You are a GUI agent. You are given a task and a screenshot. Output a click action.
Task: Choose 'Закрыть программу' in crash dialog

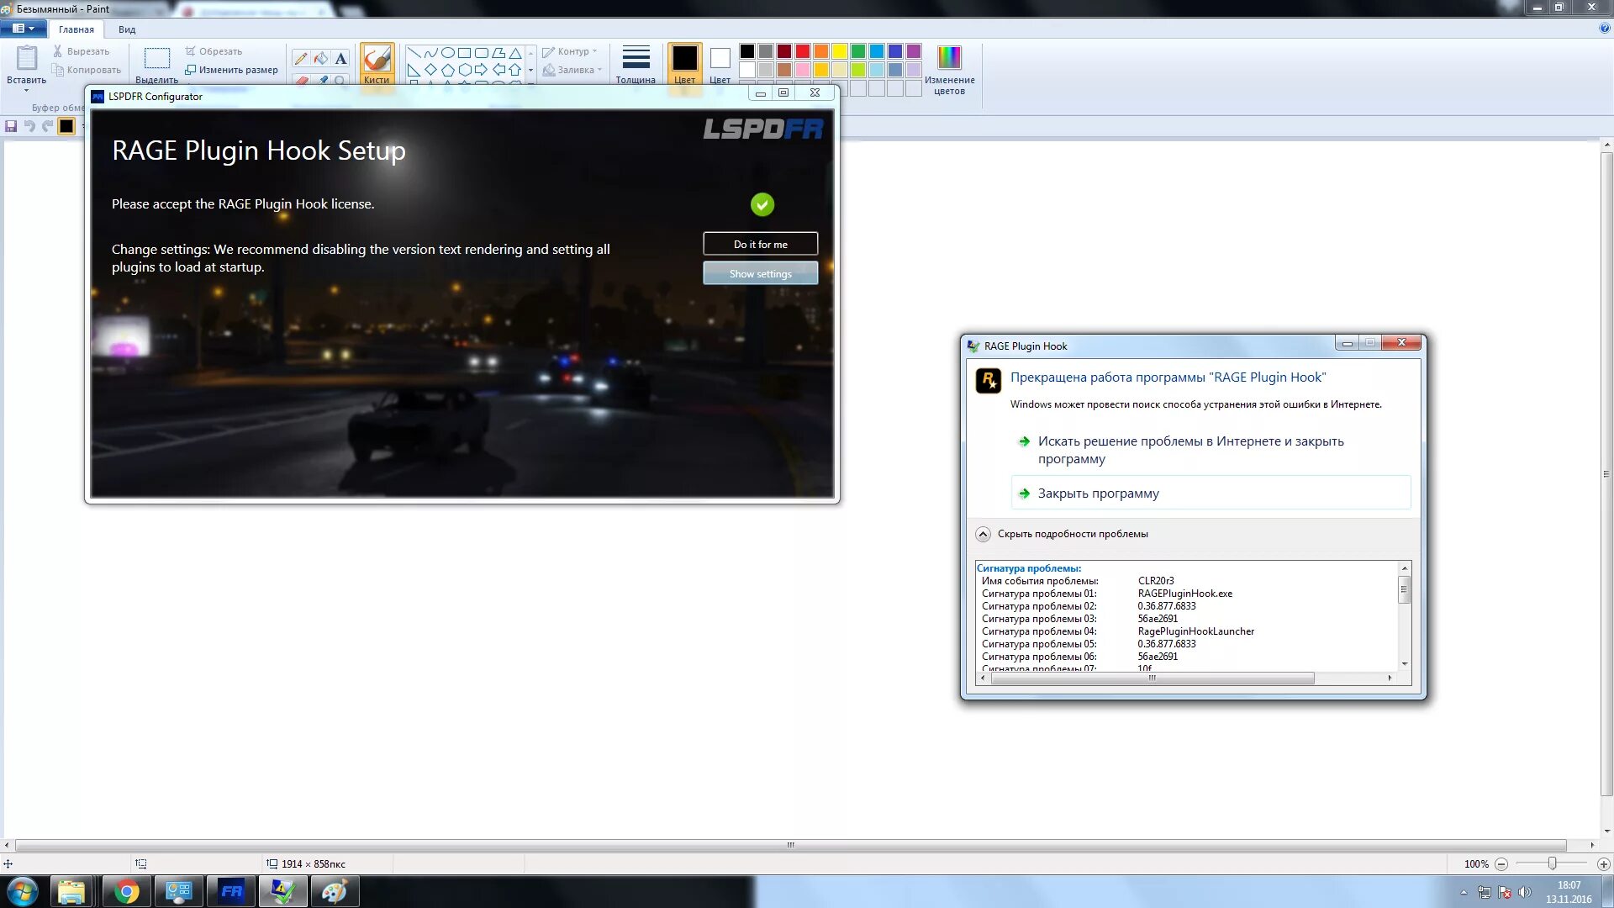(1210, 494)
